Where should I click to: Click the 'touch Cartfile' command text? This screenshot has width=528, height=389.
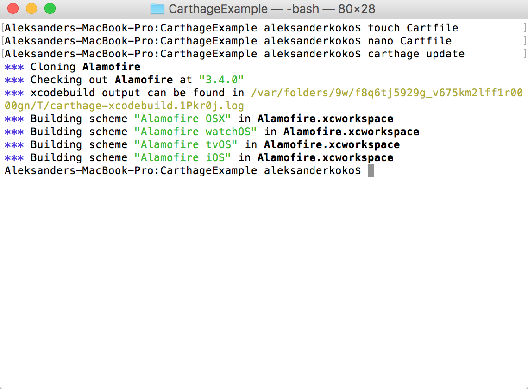tap(413, 28)
